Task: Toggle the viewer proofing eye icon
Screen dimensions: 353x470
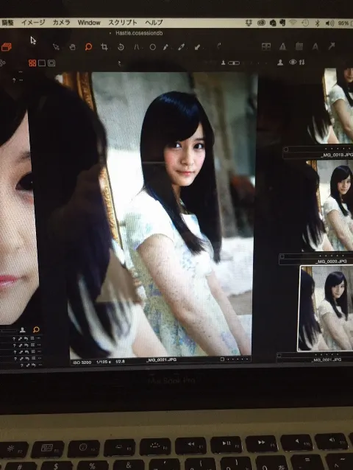Action: point(293,62)
